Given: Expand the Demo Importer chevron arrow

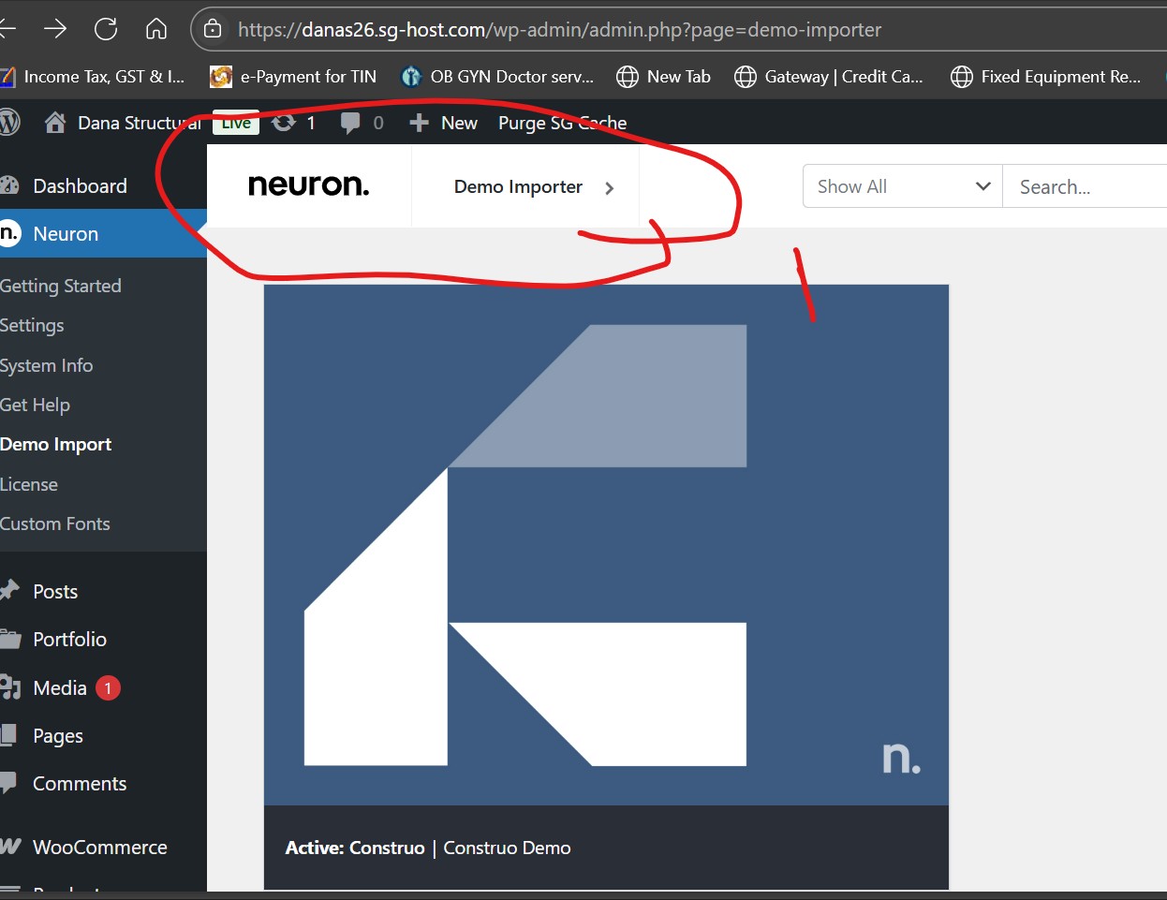Looking at the screenshot, I should point(610,188).
